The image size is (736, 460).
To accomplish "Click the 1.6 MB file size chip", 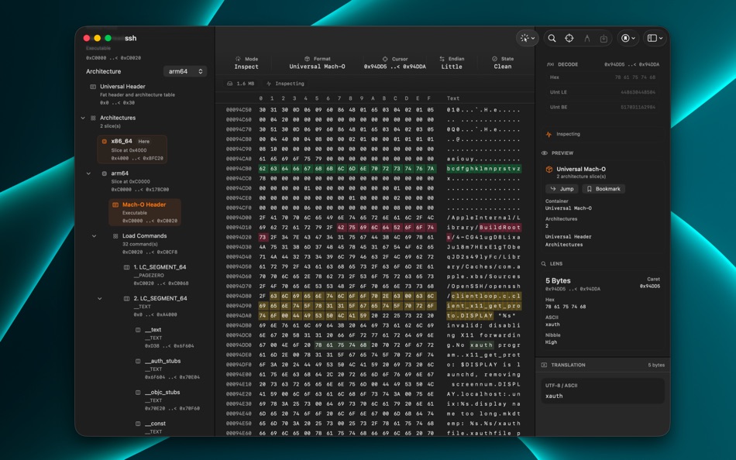I will (241, 84).
